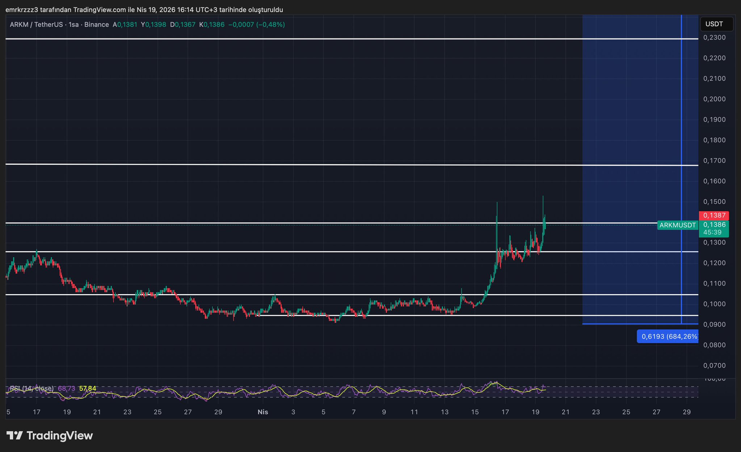Image resolution: width=741 pixels, height=452 pixels.
Task: Click the red 0,1387 price label
Action: (714, 215)
